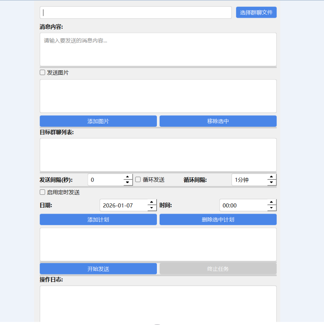This screenshot has width=324, height=325.
Task: Enable the 发送图片 checkbox
Action: 43,72
